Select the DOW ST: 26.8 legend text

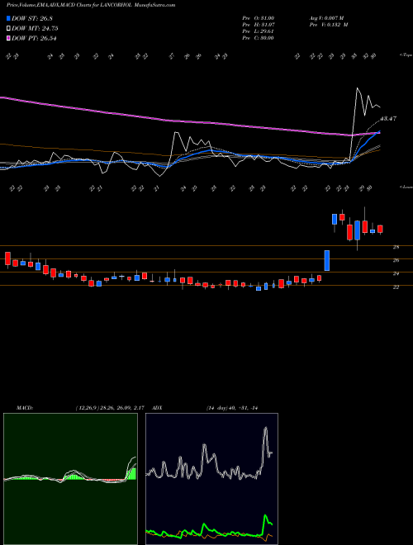pyautogui.click(x=32, y=19)
